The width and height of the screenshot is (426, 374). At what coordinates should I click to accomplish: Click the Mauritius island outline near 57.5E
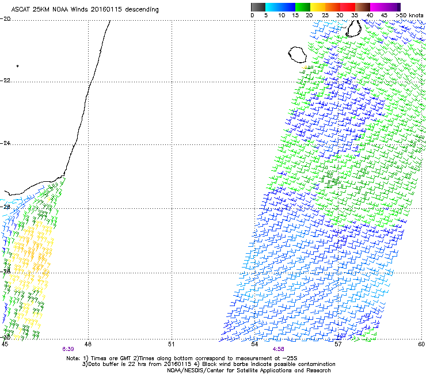[x=353, y=28]
